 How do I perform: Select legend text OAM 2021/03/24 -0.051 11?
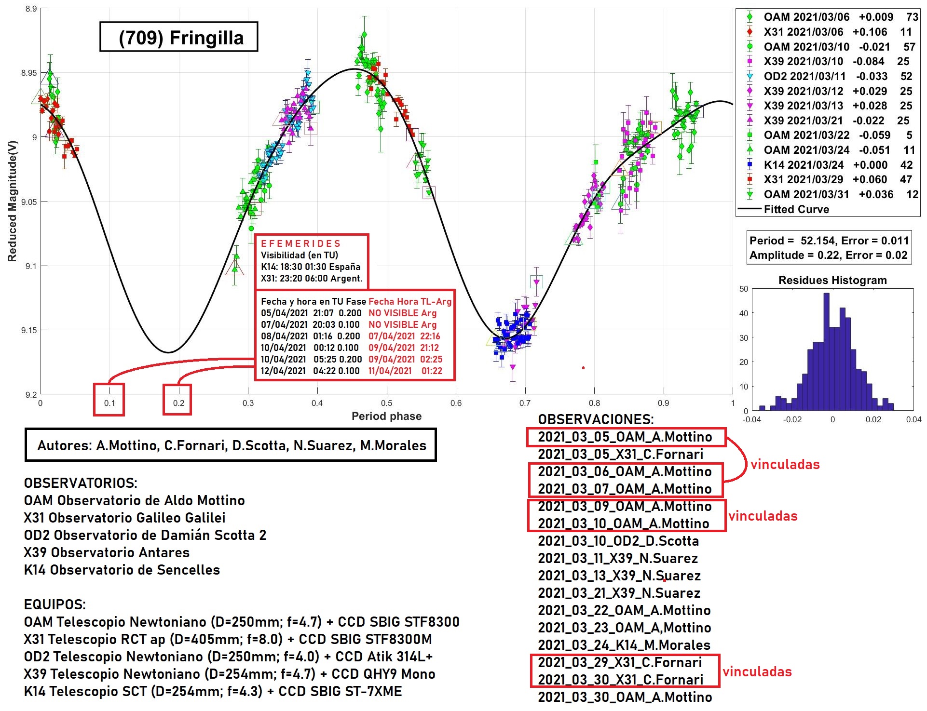(x=839, y=150)
